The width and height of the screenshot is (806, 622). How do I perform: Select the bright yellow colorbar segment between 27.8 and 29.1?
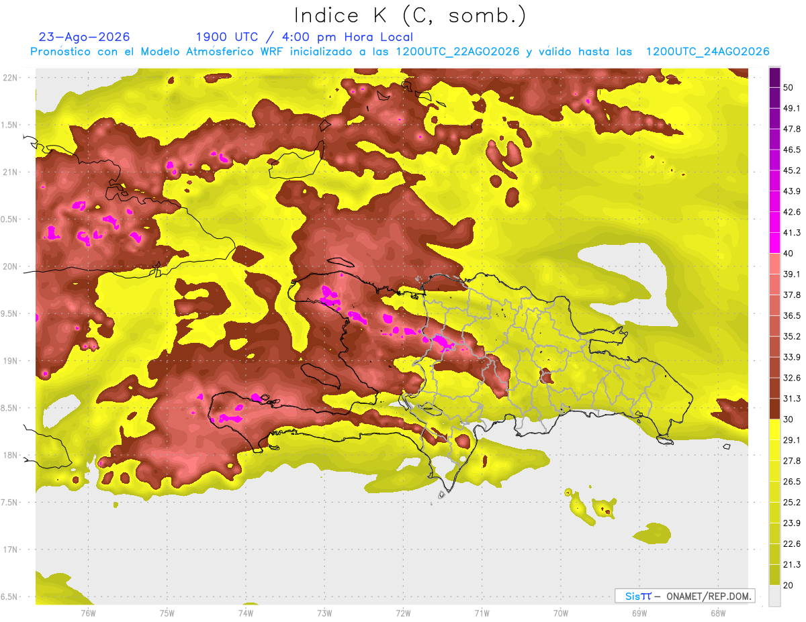click(x=774, y=450)
